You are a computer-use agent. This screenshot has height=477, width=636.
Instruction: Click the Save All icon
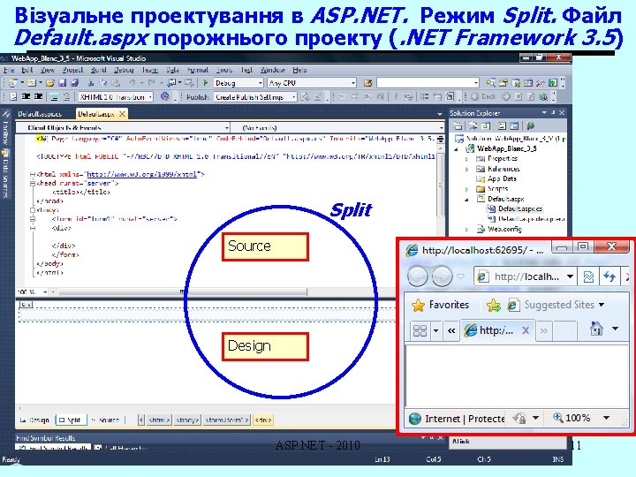[x=74, y=83]
